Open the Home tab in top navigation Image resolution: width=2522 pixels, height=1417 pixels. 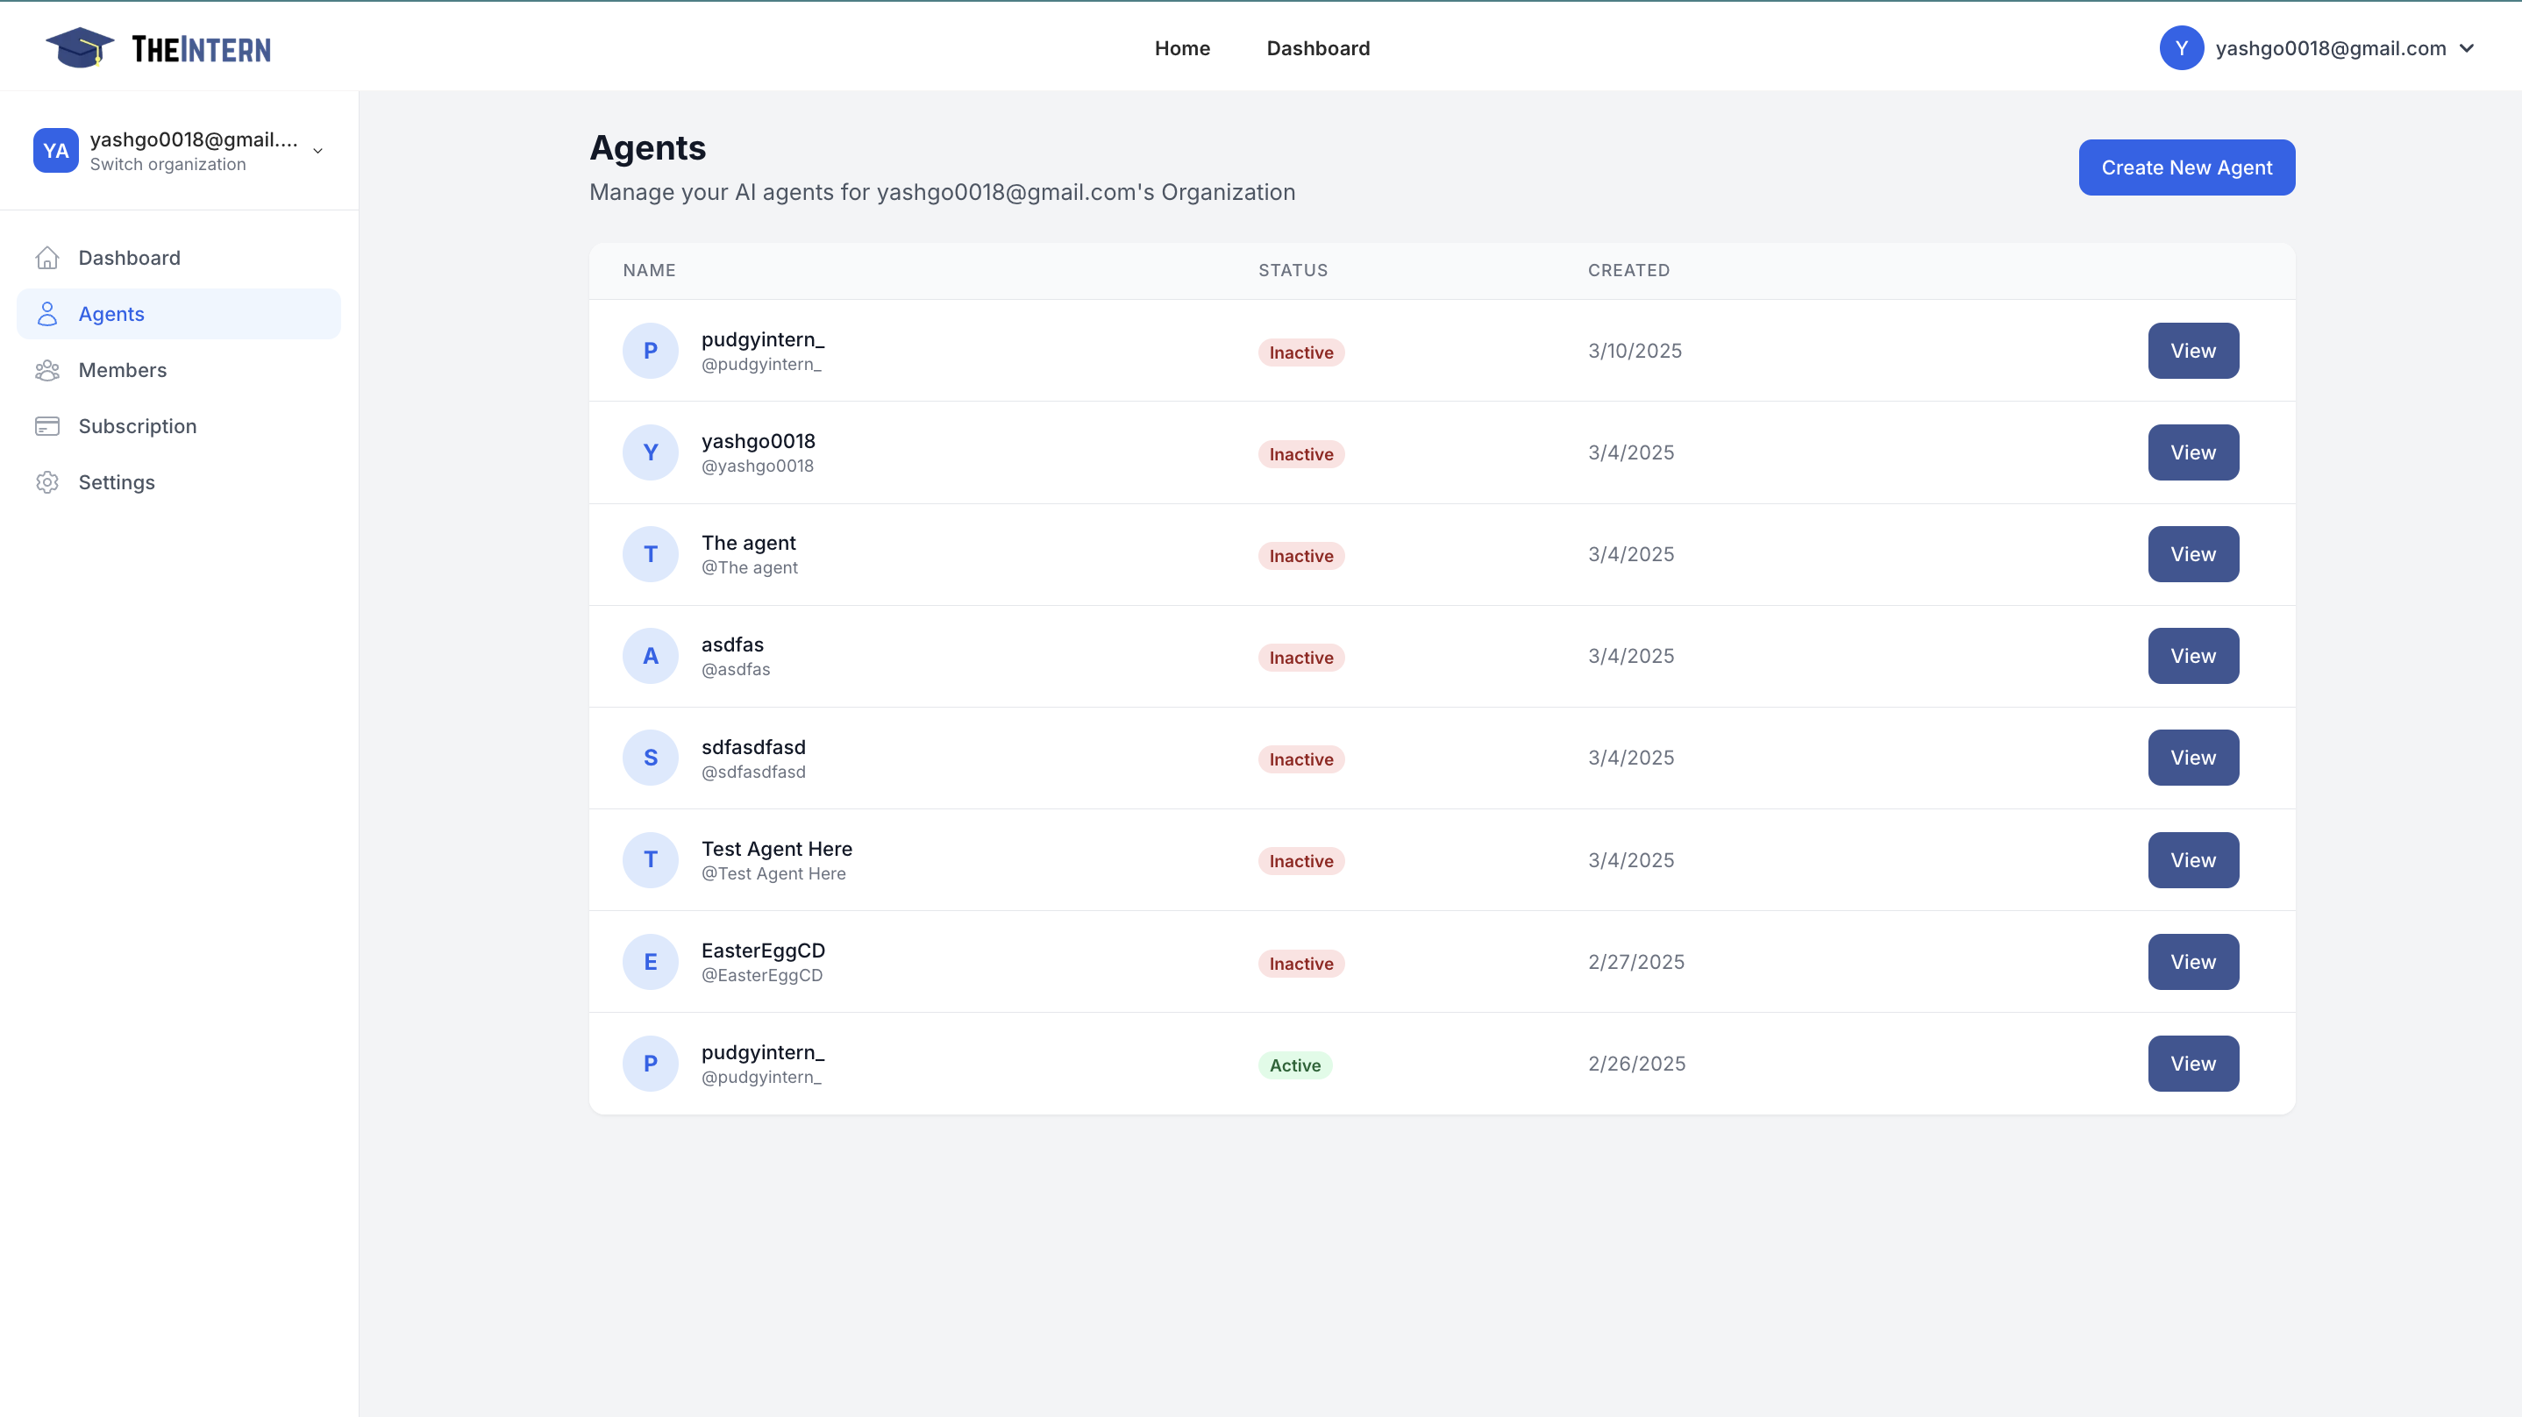click(x=1182, y=48)
